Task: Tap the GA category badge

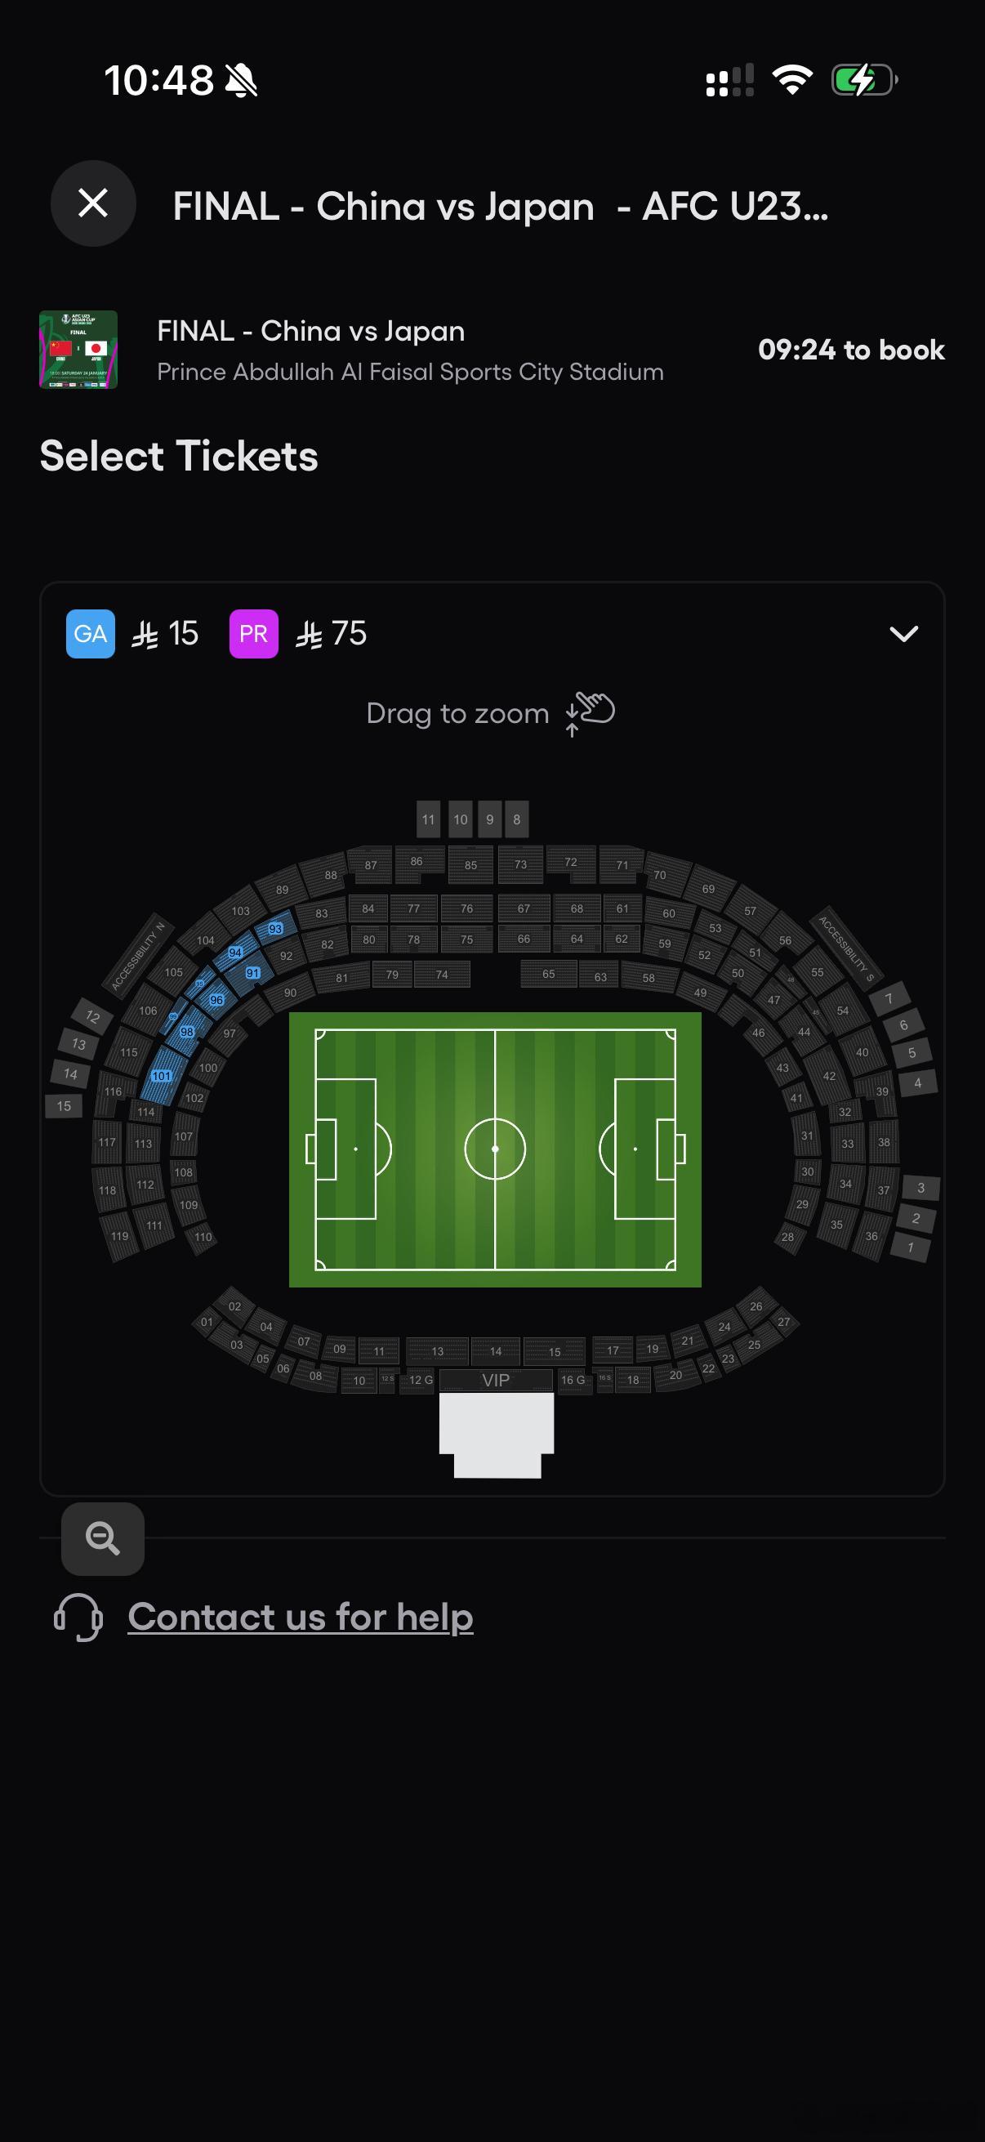Action: click(x=91, y=635)
